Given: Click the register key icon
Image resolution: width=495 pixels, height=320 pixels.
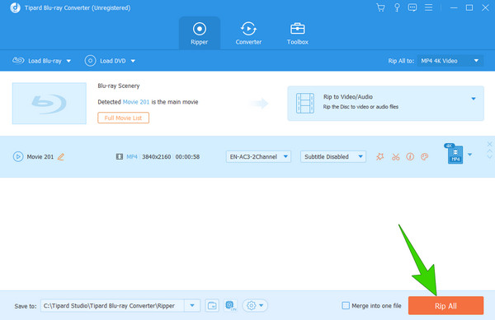Looking at the screenshot, I should coord(397,7).
